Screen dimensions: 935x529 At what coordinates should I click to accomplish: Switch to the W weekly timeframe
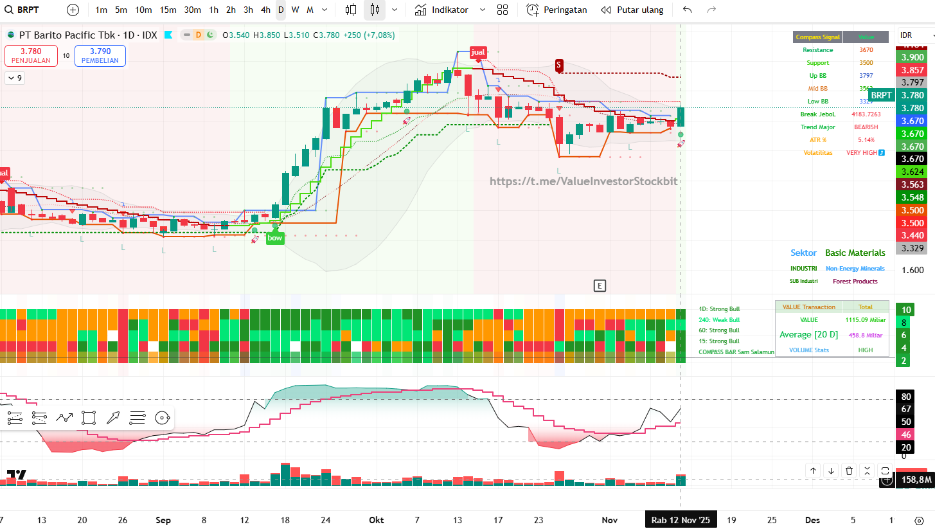pos(295,10)
